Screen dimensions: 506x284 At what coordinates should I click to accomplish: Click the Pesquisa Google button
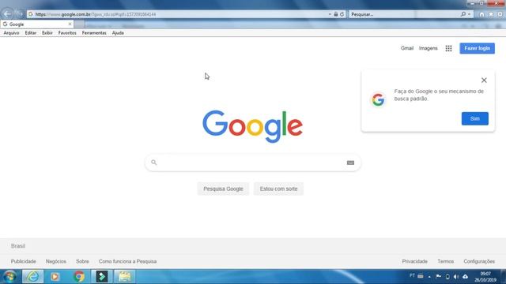(223, 189)
